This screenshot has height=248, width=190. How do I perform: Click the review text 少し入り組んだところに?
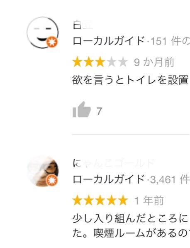pos(130,218)
